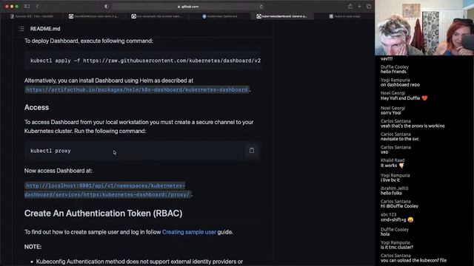Click the kubectl apply command text

click(145, 61)
